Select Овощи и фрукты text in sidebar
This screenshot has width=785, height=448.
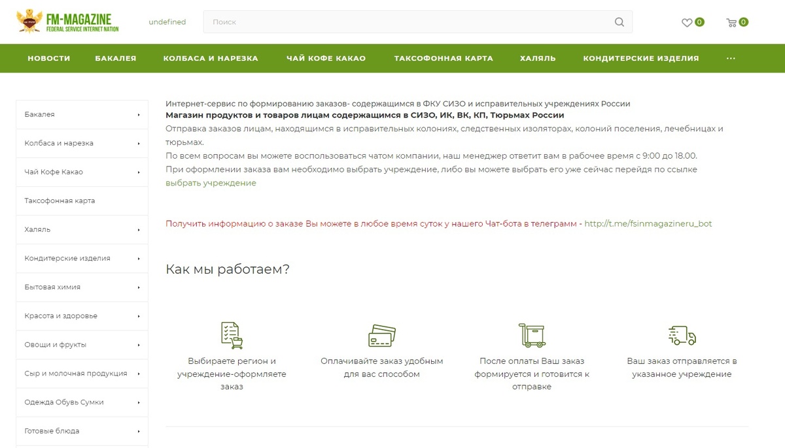pyautogui.click(x=55, y=345)
